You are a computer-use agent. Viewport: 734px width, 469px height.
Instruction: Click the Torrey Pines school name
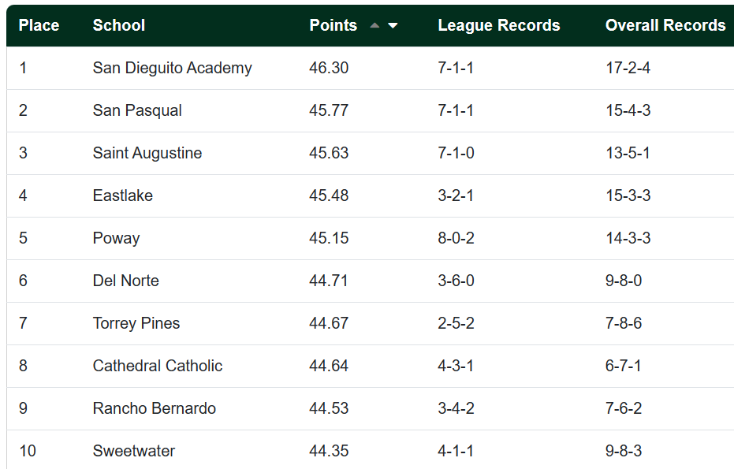[136, 323]
